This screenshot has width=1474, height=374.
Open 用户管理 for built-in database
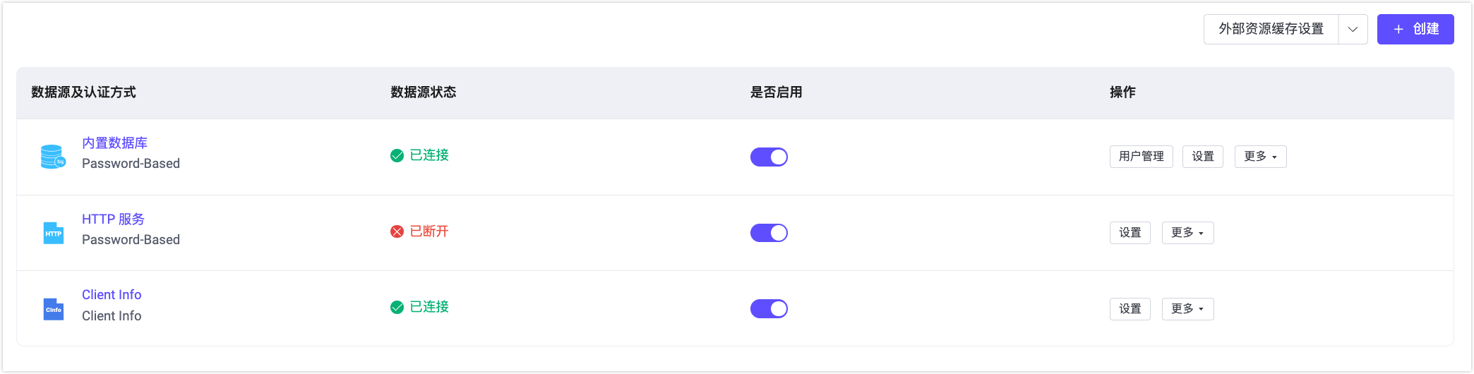click(x=1141, y=157)
